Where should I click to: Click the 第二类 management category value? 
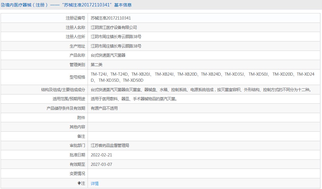coord(96,65)
